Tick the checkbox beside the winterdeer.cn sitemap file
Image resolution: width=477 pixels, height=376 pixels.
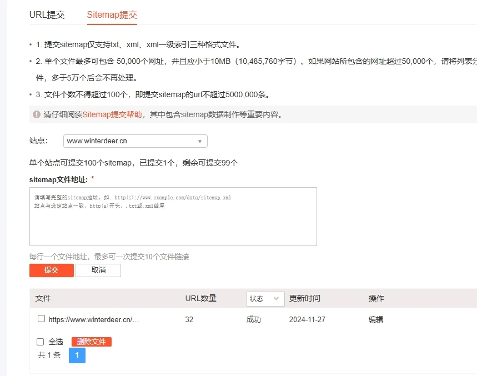tap(41, 319)
